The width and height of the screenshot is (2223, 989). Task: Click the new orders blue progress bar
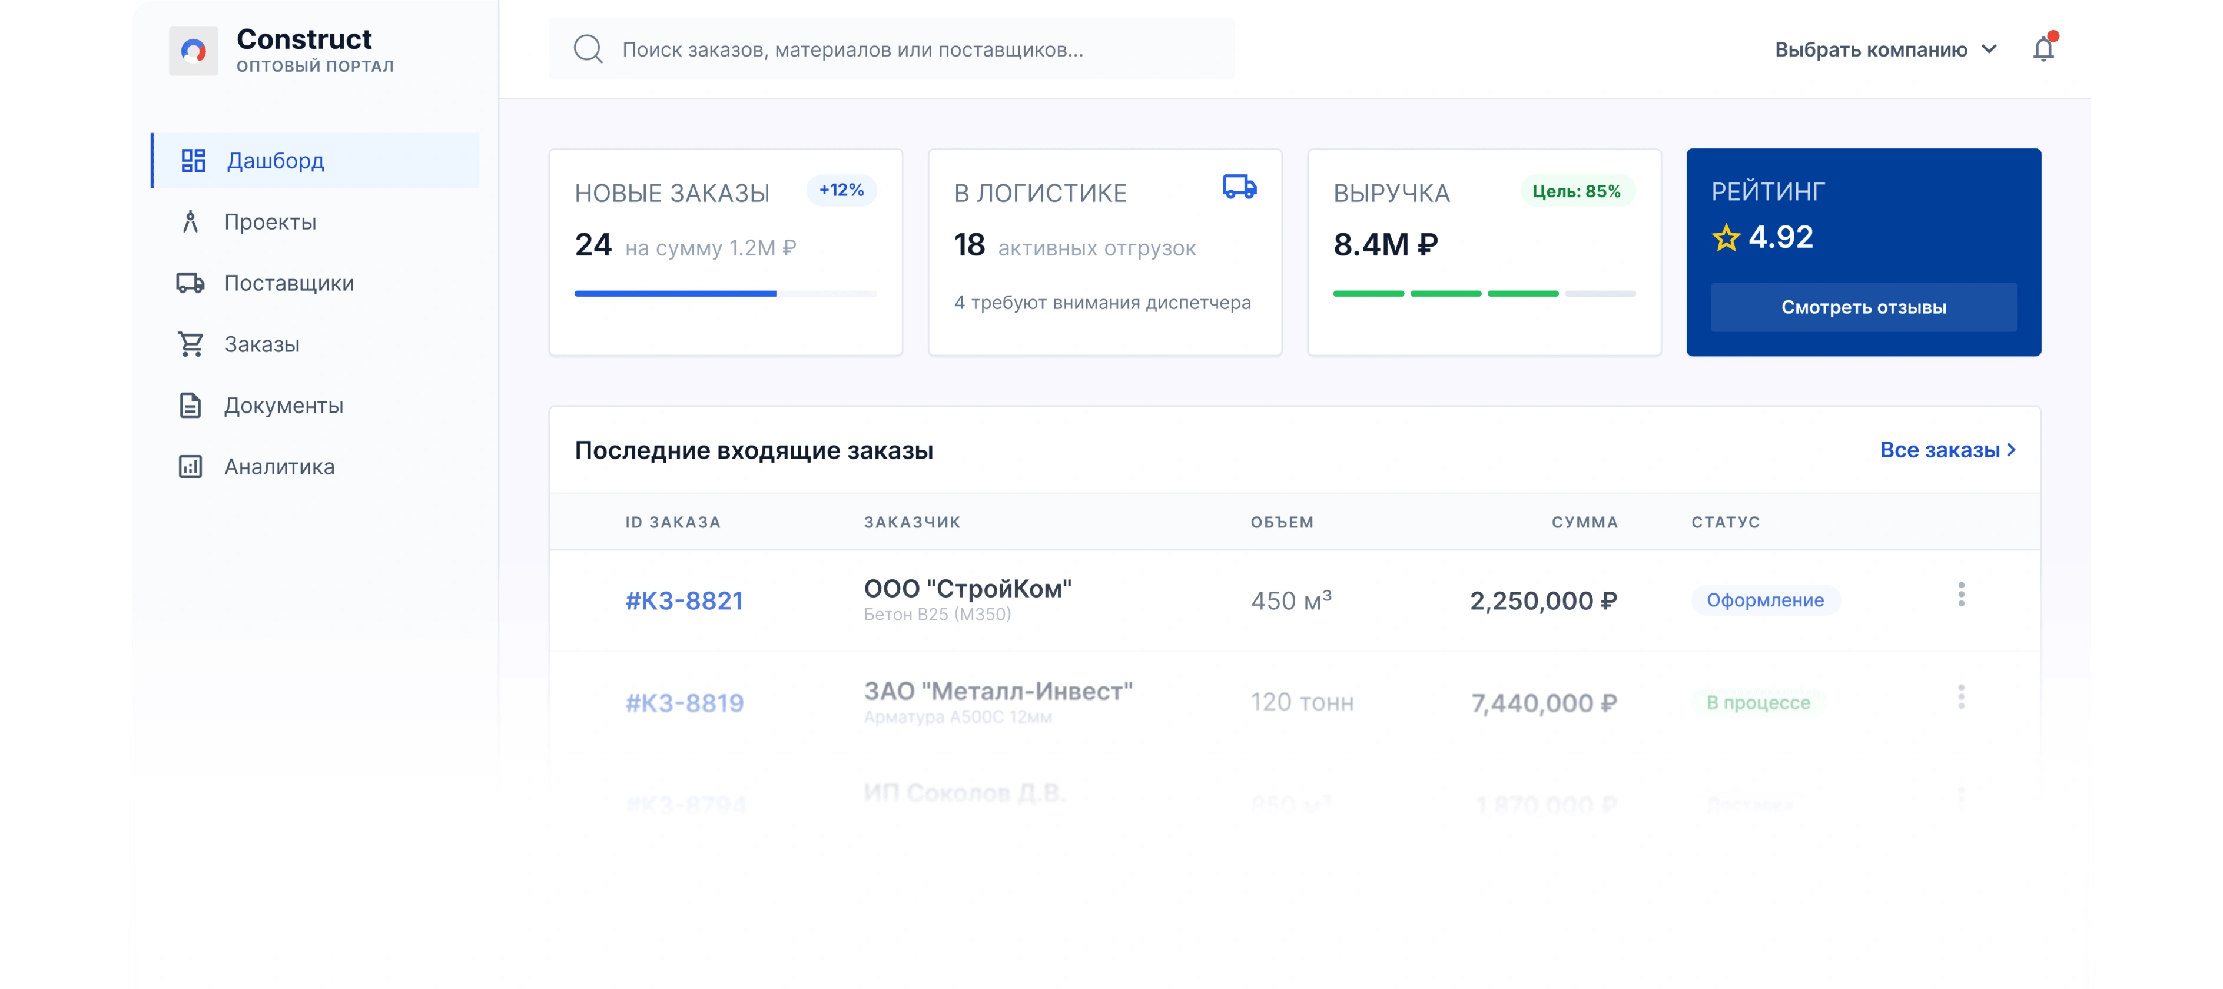click(725, 293)
